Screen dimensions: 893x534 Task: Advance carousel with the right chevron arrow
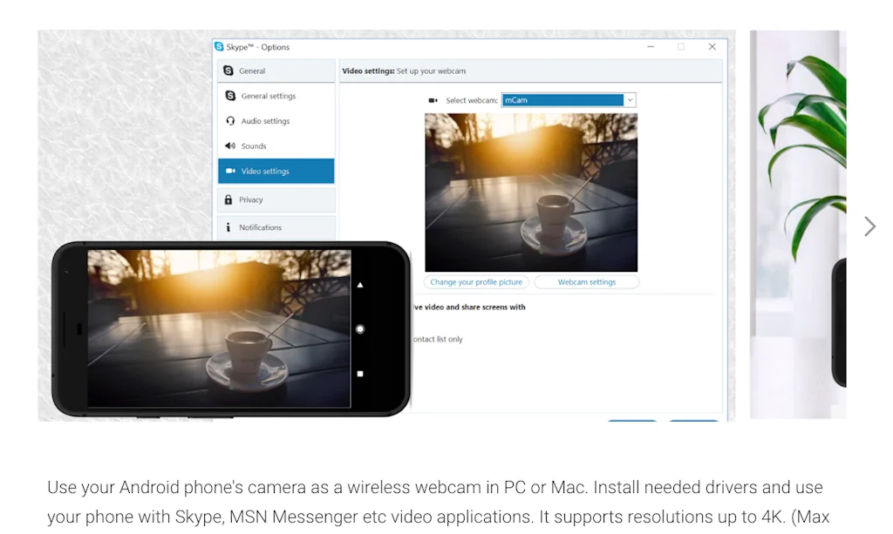[x=869, y=226]
